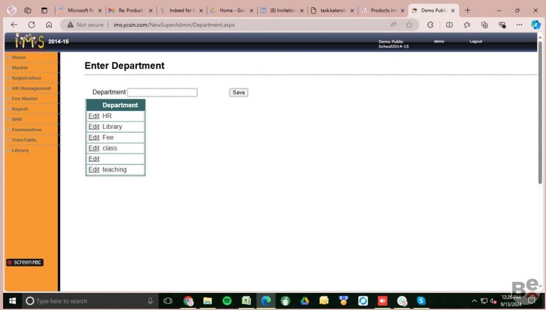The width and height of the screenshot is (546, 310).
Task: Edit the class department row
Action: point(94,148)
